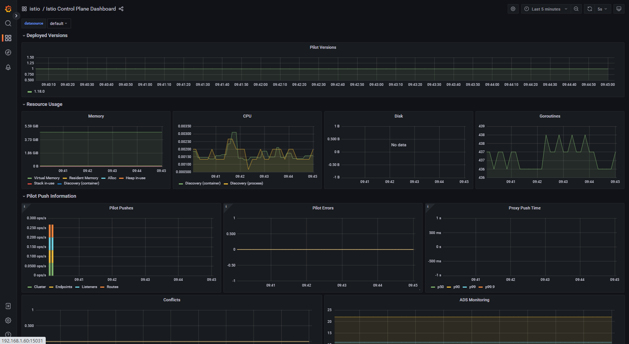
Task: Open color picker for 1.18.0 series swatch
Action: click(29, 91)
